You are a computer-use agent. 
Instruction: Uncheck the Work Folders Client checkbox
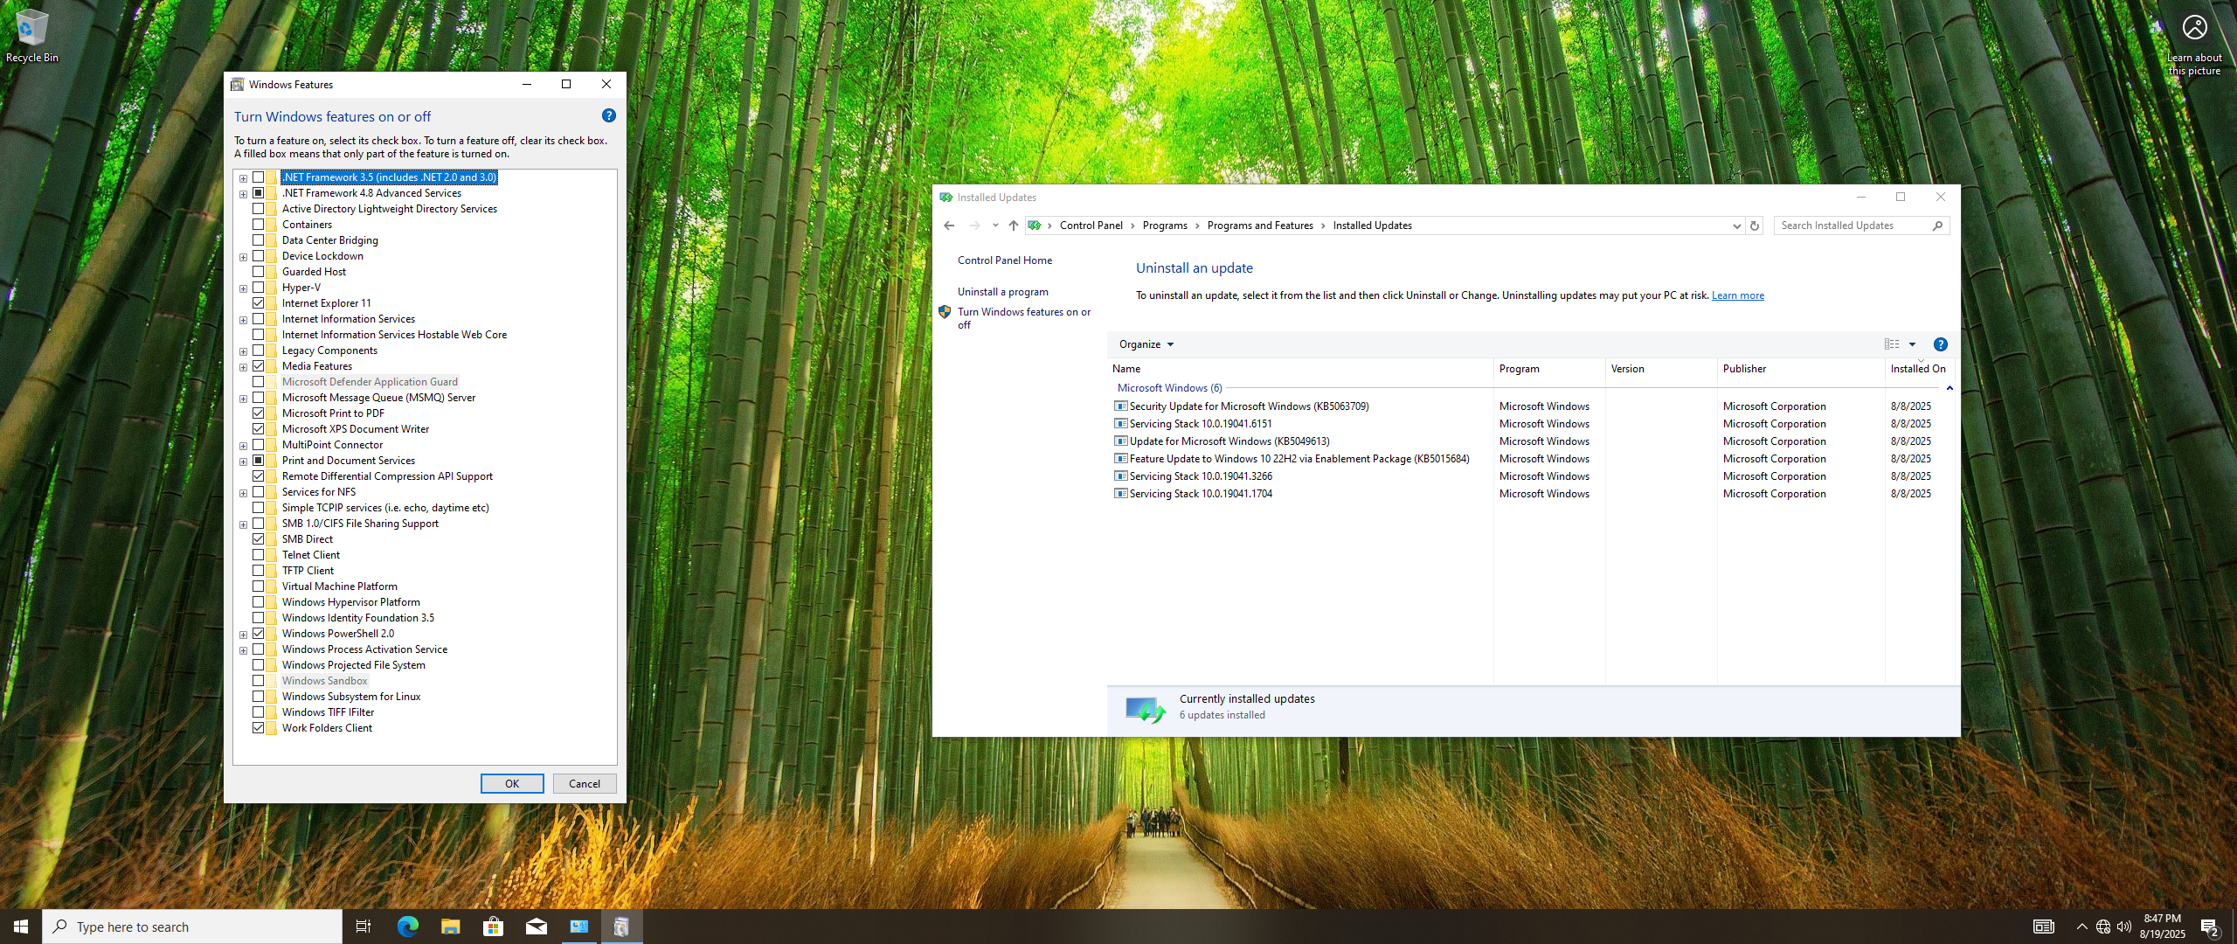(259, 728)
